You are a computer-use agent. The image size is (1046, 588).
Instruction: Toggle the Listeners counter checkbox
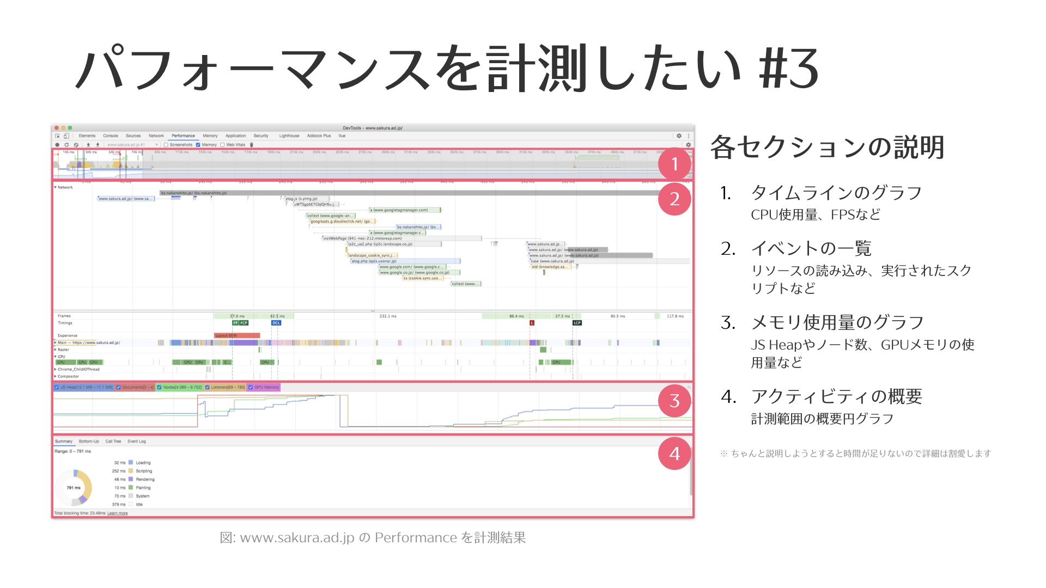click(208, 388)
